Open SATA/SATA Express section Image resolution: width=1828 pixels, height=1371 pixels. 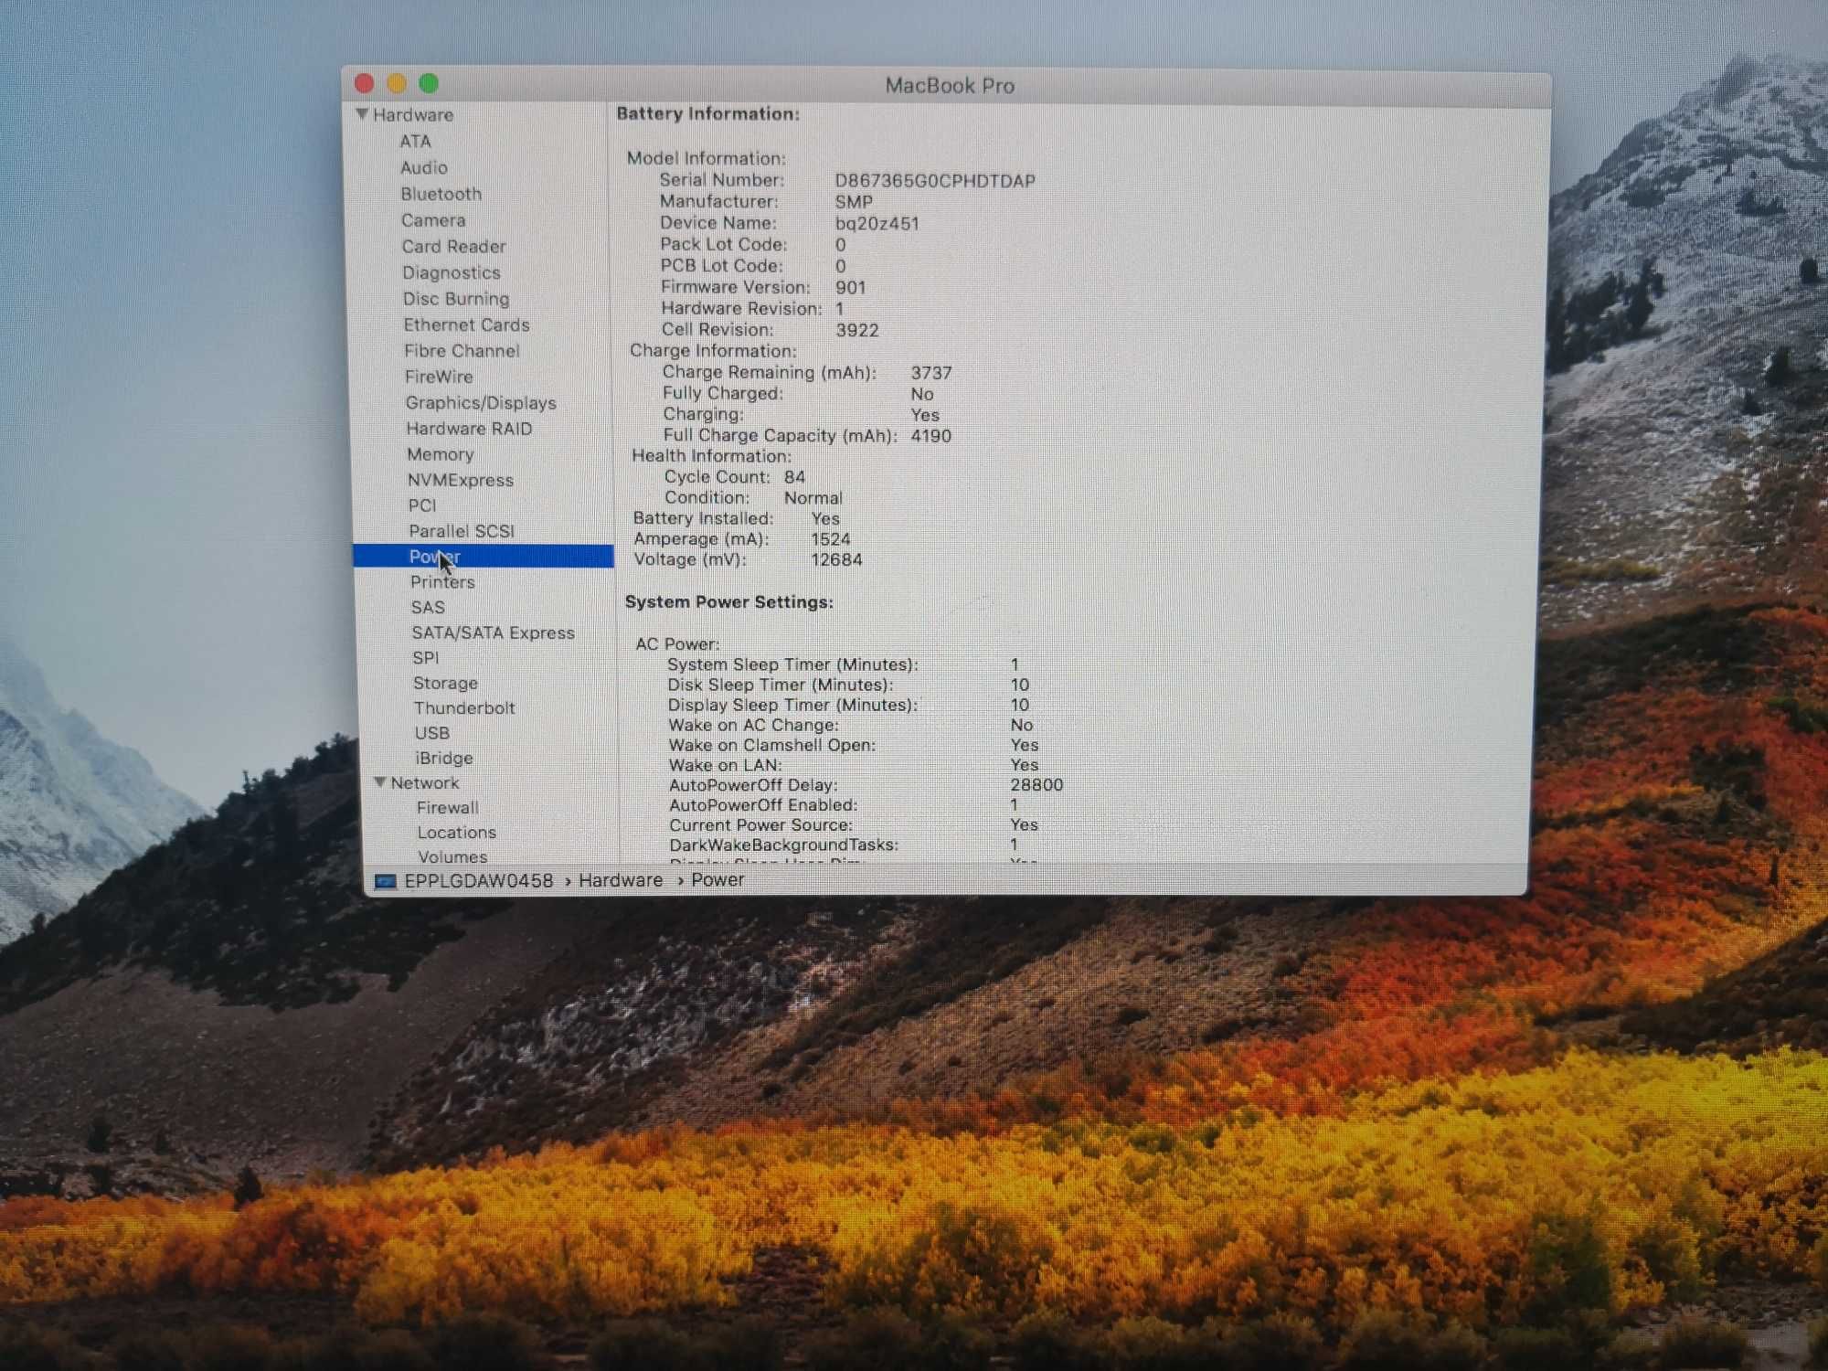pyautogui.click(x=493, y=632)
